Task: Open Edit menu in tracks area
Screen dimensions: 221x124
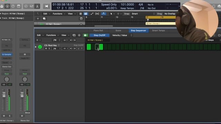Action: point(46,14)
